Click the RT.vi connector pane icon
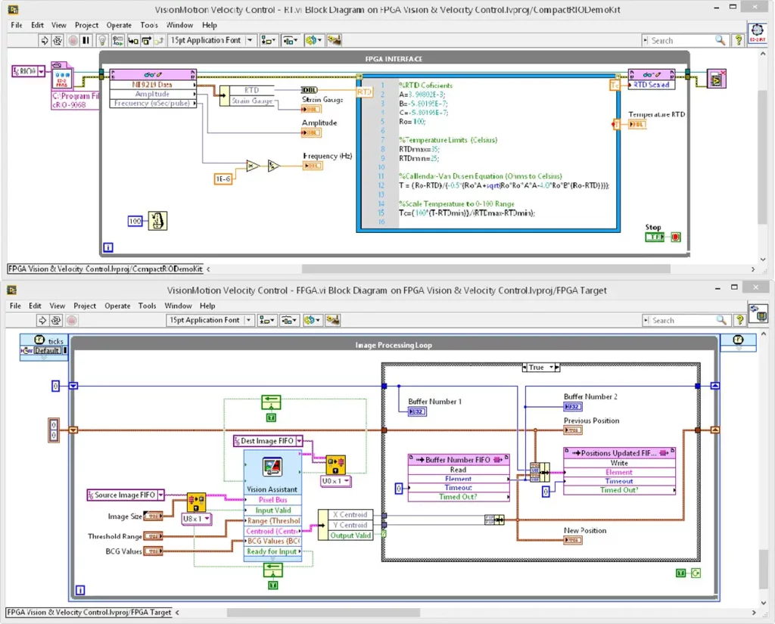 pos(757,33)
